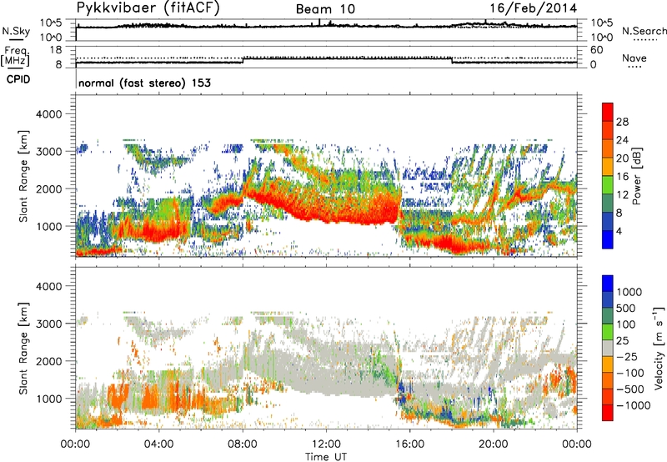Select the '60' Nave axis tick label

(x=597, y=50)
